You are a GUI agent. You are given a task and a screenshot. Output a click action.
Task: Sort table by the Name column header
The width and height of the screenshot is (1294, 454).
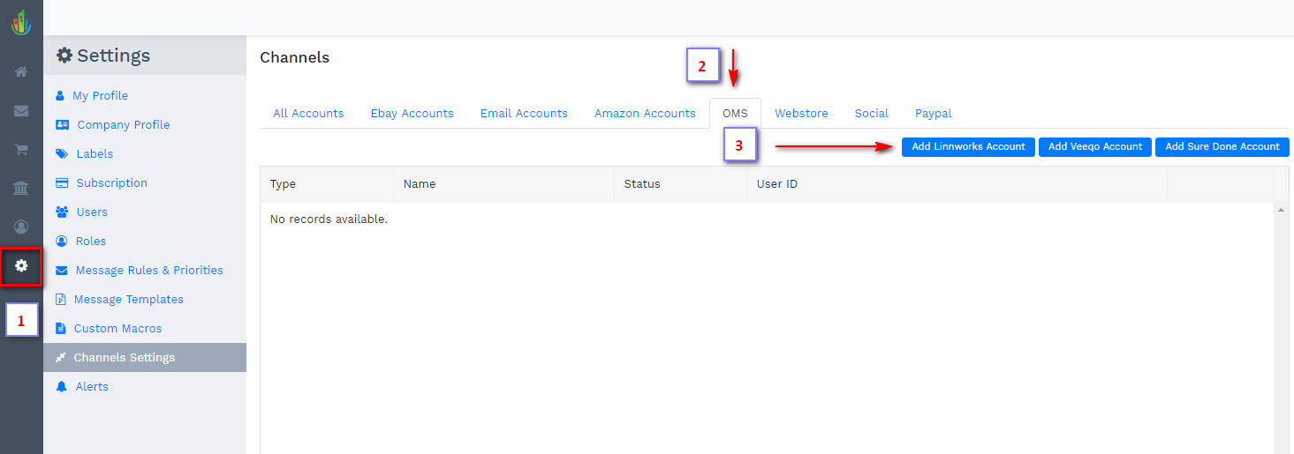420,184
